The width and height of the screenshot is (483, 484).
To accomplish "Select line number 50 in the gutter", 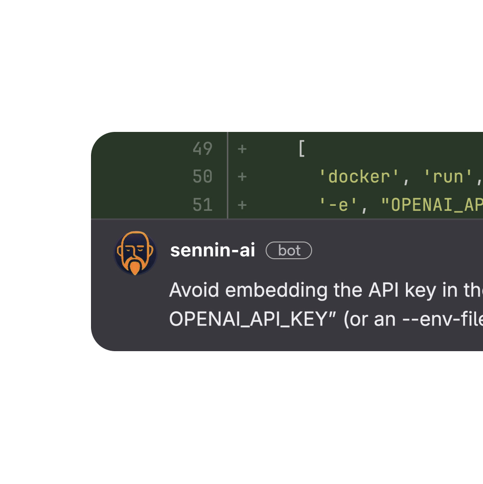I will pos(202,177).
